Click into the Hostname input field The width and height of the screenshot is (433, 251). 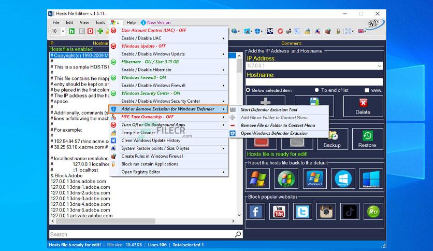[314, 82]
